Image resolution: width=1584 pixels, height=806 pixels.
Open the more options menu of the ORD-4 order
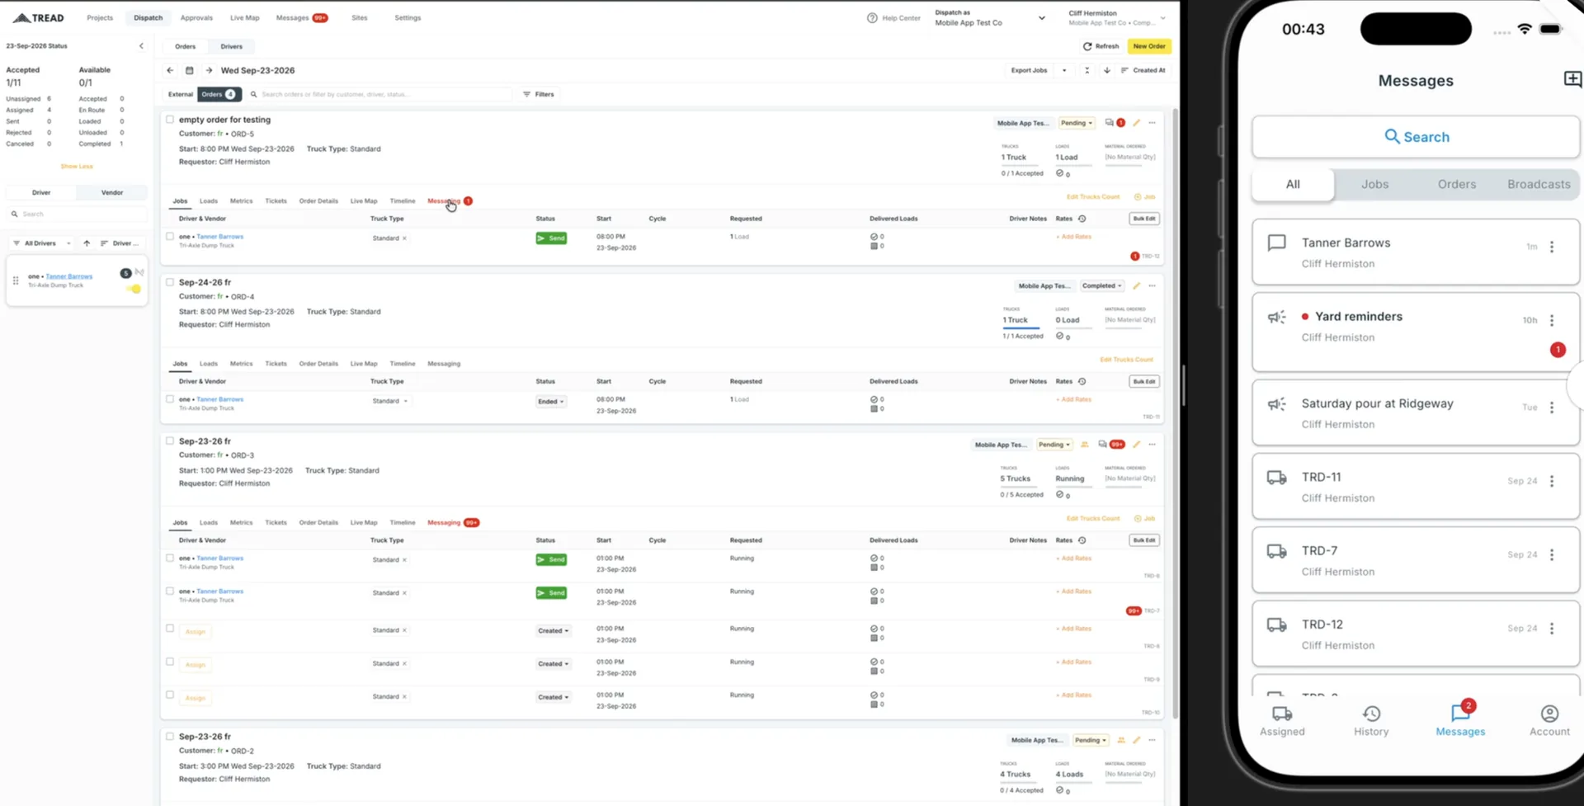1152,285
